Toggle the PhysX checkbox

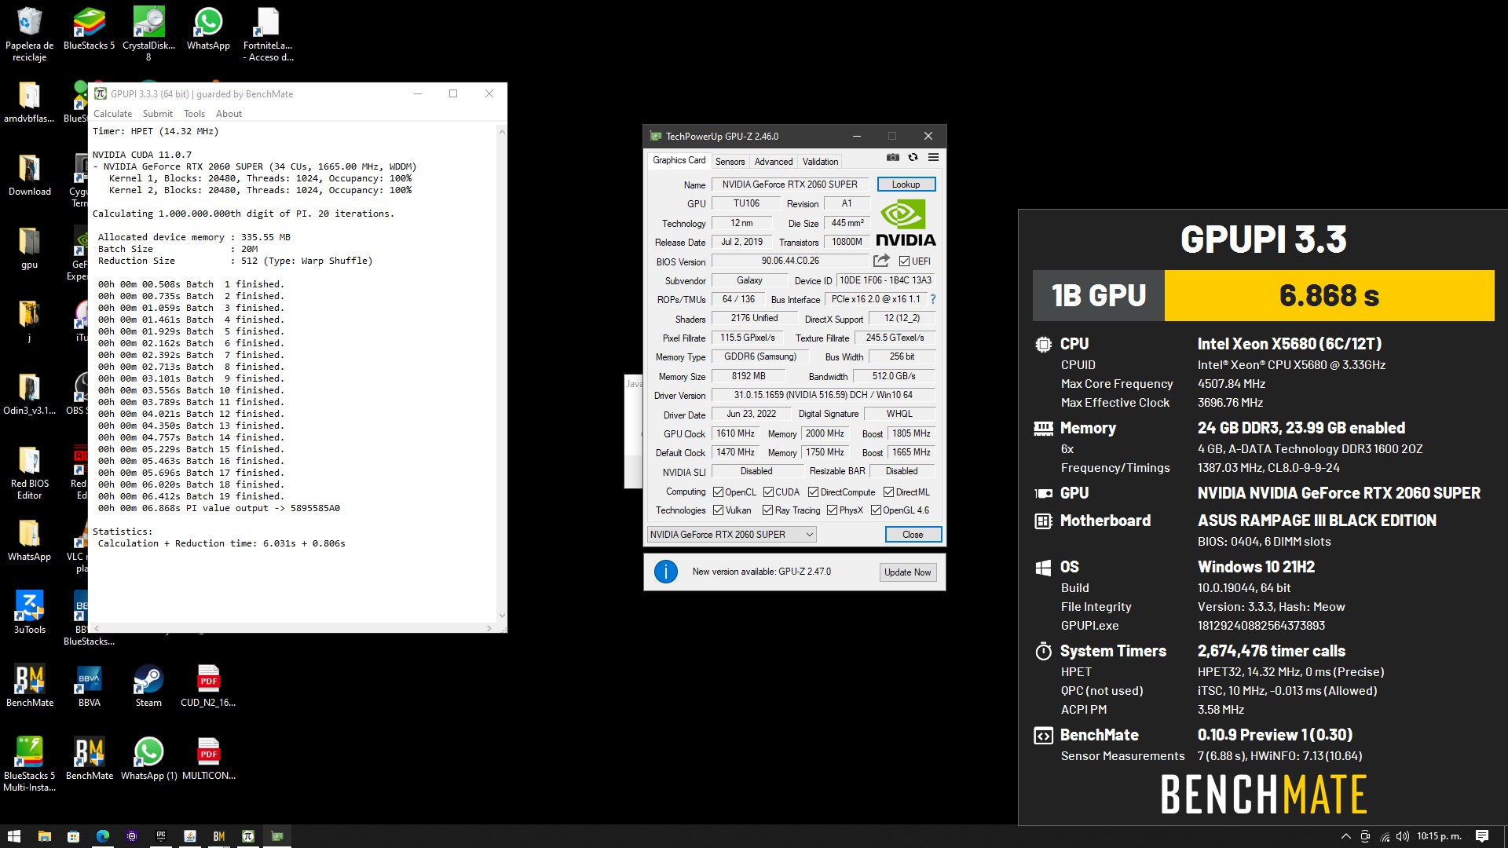pos(832,510)
